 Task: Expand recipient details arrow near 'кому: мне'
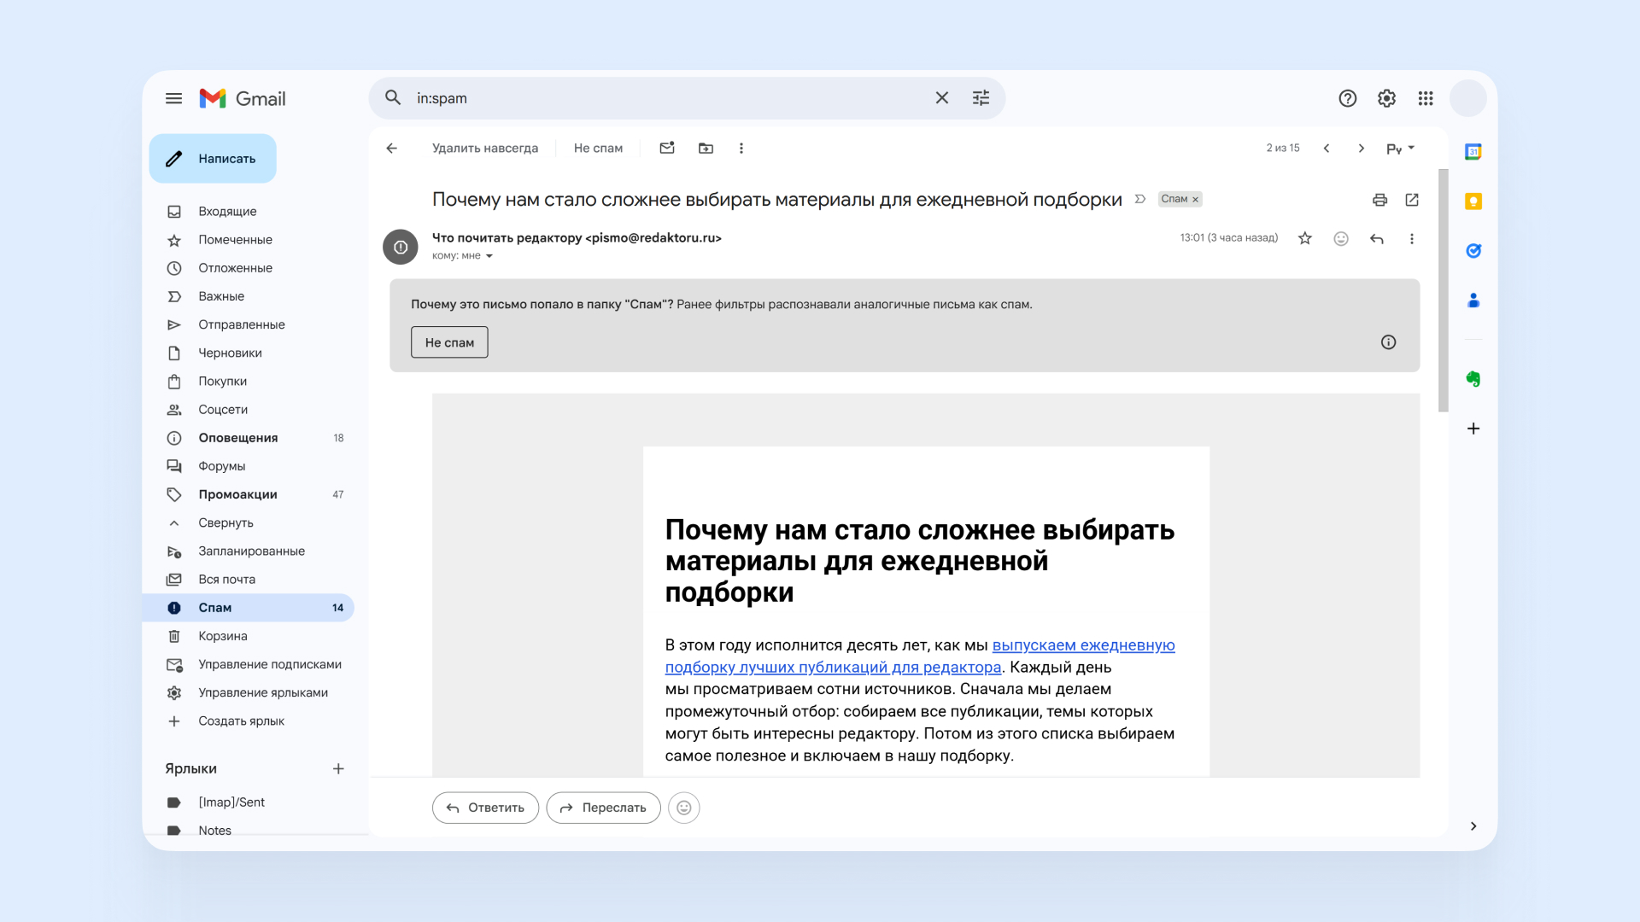[489, 256]
